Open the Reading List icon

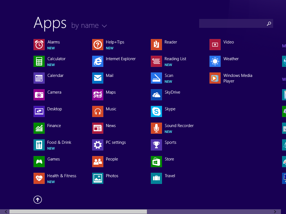point(156,61)
